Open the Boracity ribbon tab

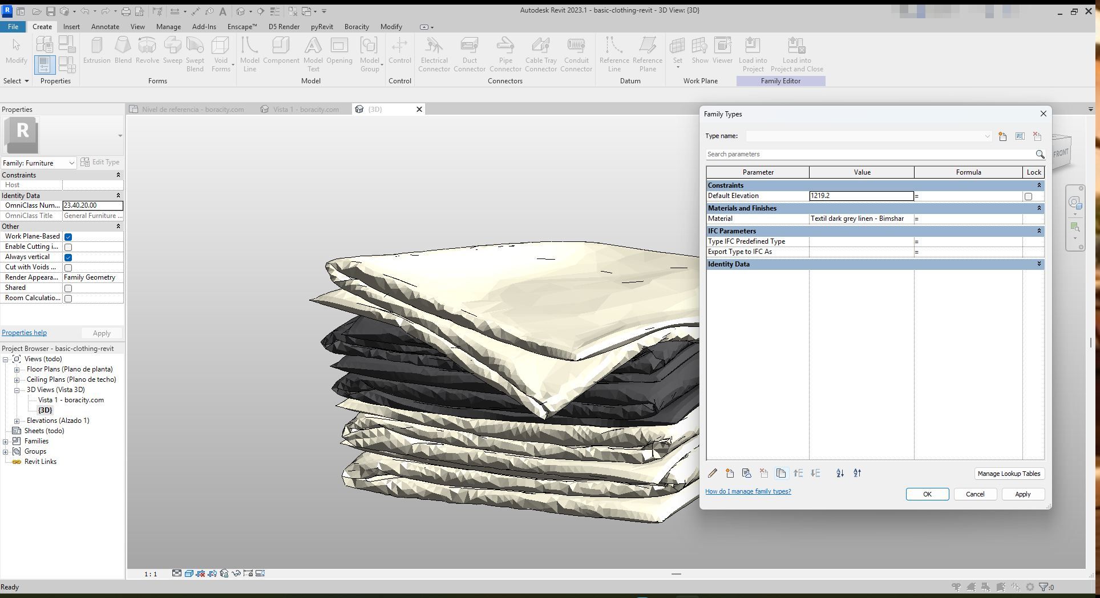(x=357, y=27)
